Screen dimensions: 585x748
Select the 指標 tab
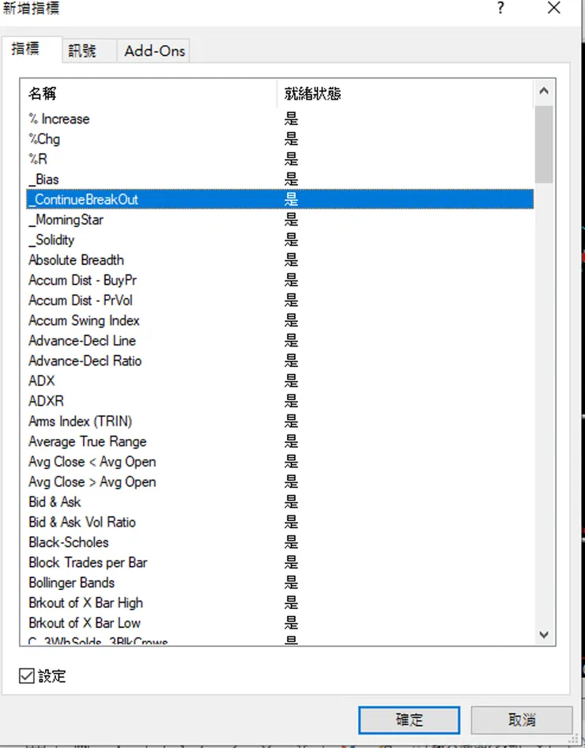click(25, 49)
